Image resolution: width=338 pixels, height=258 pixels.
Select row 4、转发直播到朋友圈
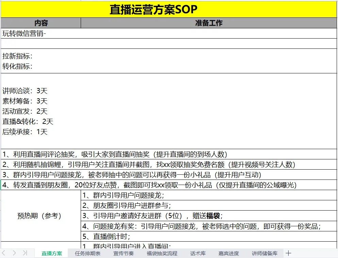tap(168, 185)
